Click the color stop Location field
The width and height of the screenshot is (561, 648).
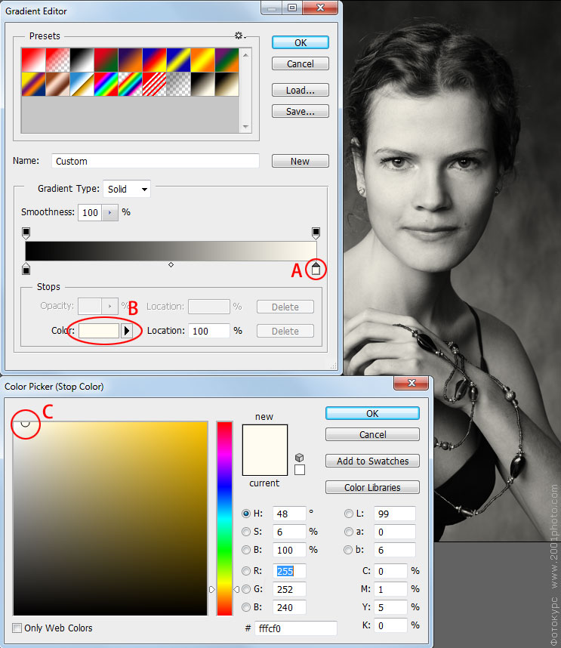(209, 331)
